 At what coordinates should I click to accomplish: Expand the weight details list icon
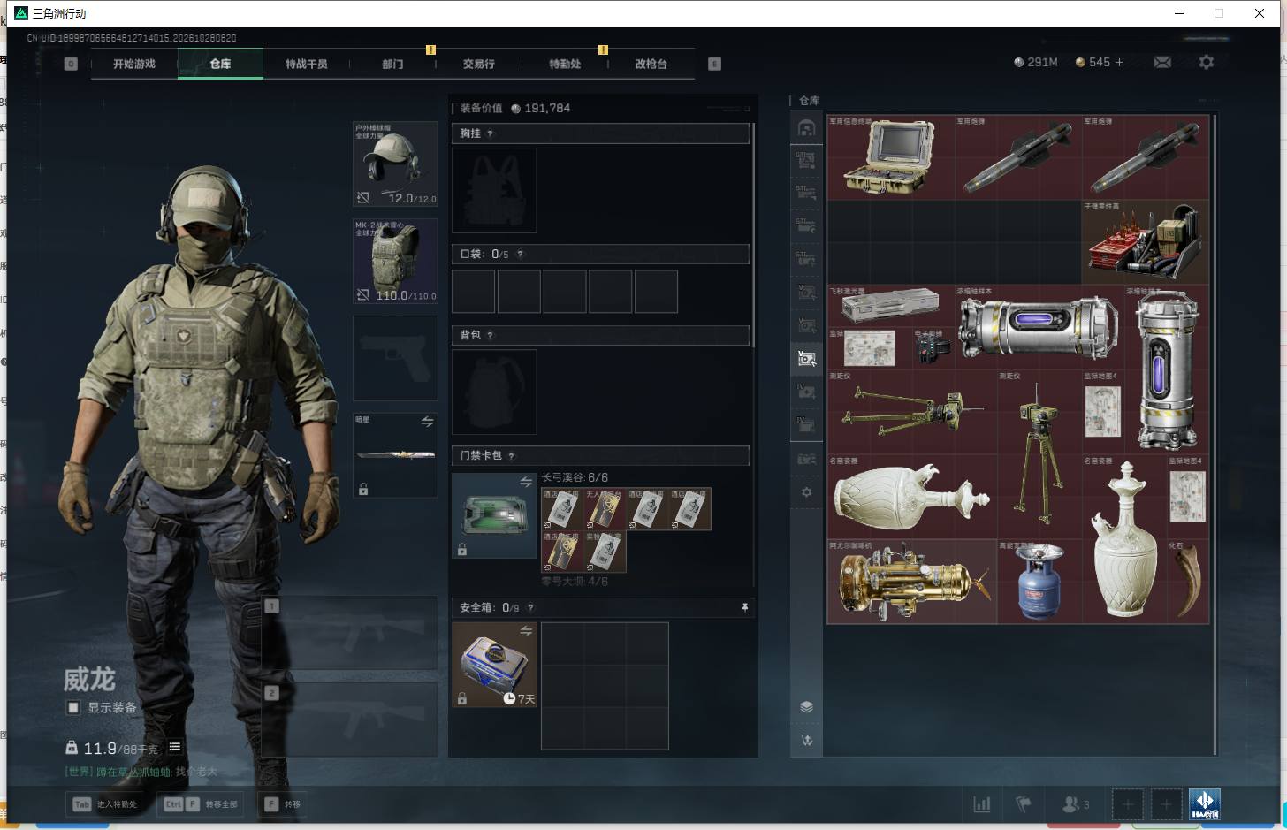pos(175,747)
